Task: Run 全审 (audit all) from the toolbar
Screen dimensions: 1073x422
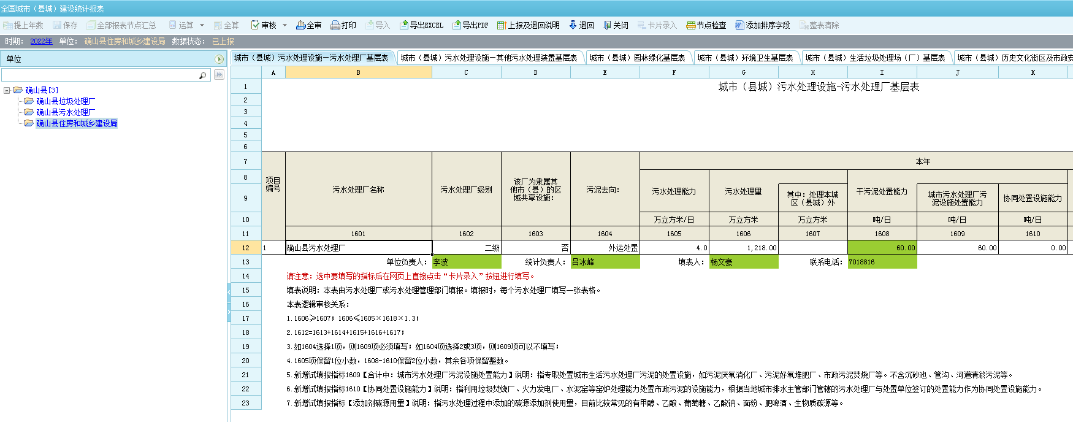Action: click(x=301, y=25)
